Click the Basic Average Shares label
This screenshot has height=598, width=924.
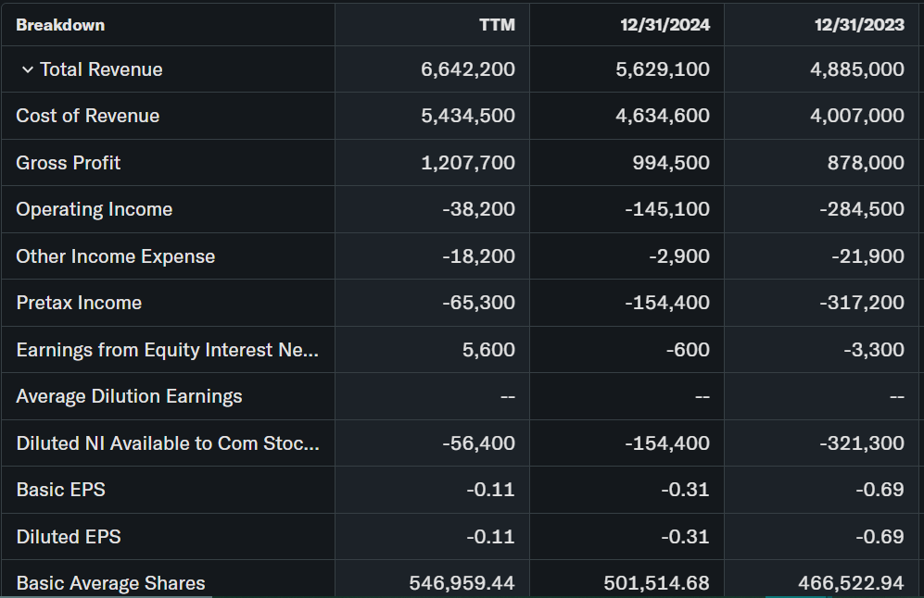point(110,583)
